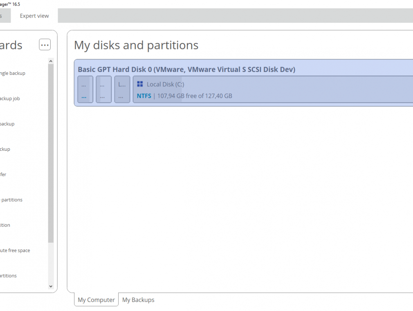Click the wizards list scrollbar thumb
Screen dimensions: 413x311
pos(51,153)
